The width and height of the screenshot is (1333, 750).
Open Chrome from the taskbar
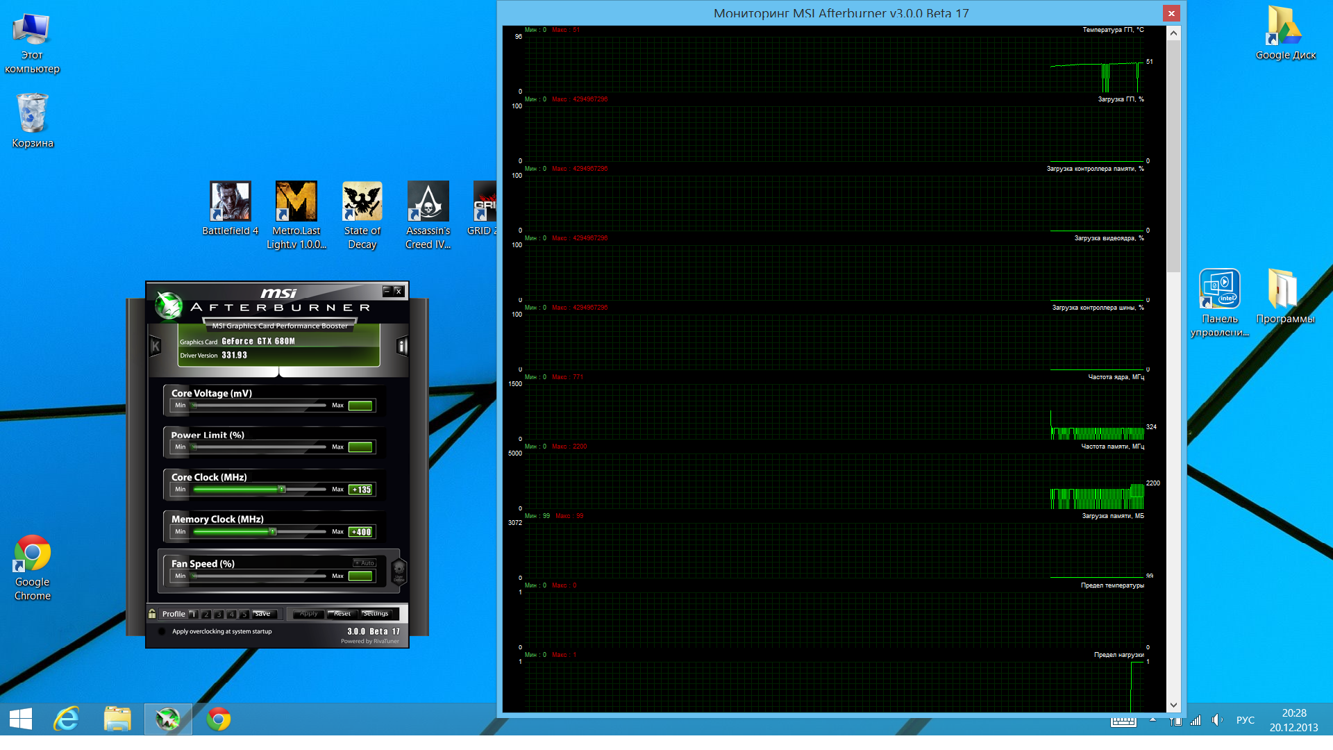click(x=218, y=719)
